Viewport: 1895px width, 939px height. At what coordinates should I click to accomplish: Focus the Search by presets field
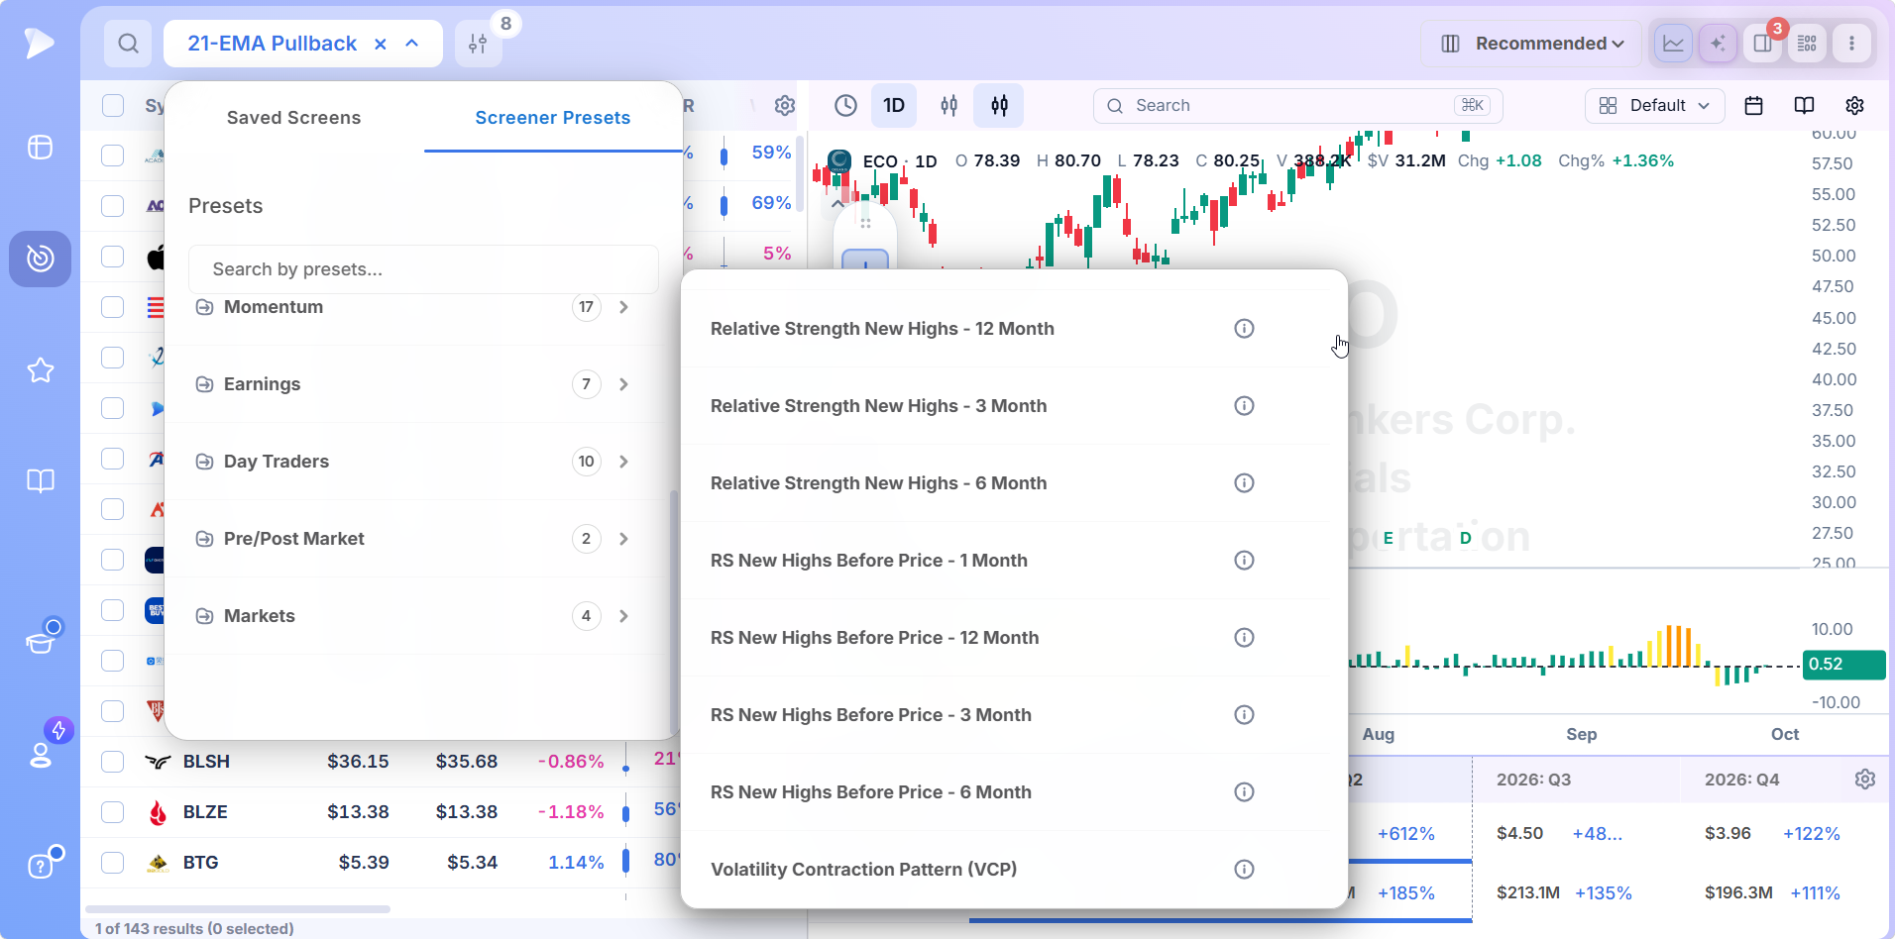point(423,269)
